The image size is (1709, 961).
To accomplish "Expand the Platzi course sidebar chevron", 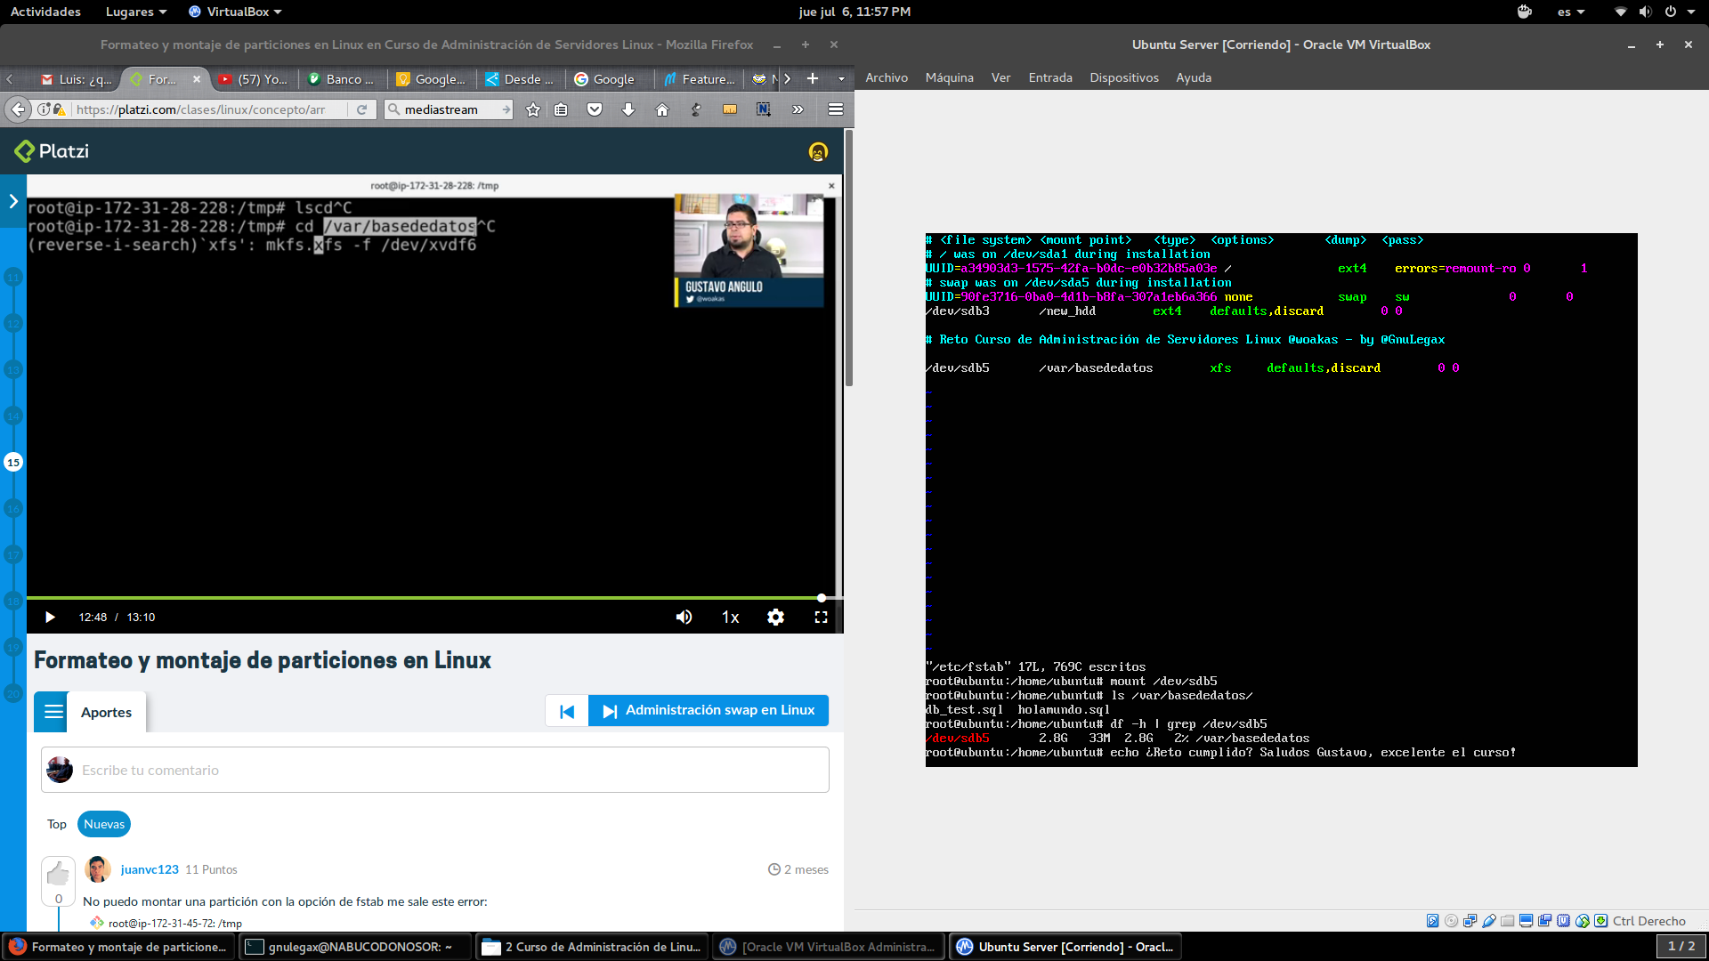I will (x=13, y=201).
